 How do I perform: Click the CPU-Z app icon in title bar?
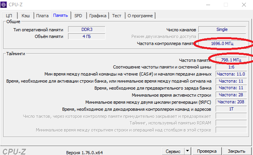[4, 4]
